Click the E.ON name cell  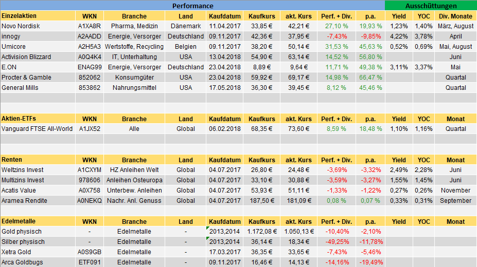pos(38,67)
